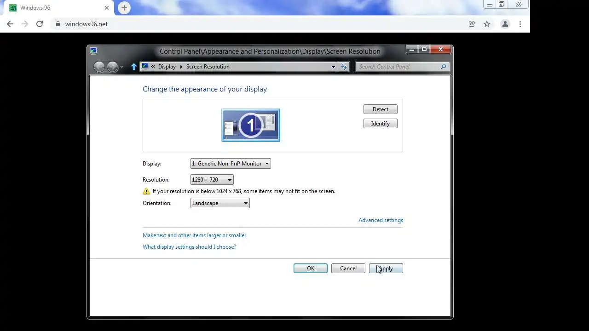
Task: Open Make text and other items larger link
Action: 195,235
